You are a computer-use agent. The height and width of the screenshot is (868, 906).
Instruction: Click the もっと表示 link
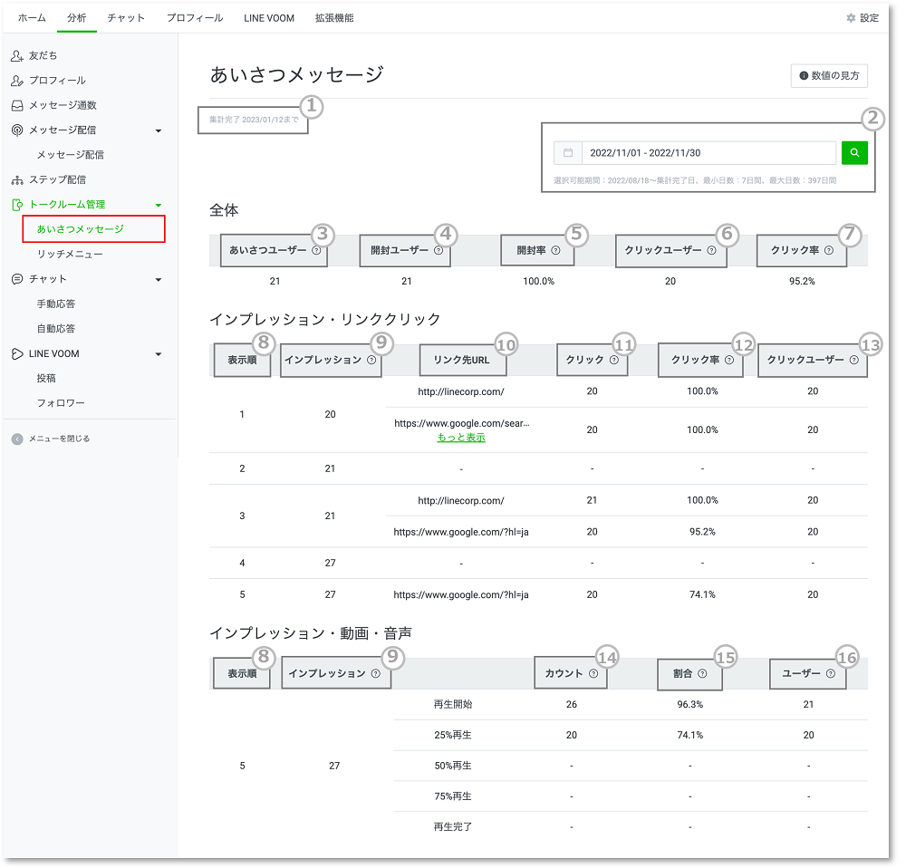pyautogui.click(x=461, y=438)
